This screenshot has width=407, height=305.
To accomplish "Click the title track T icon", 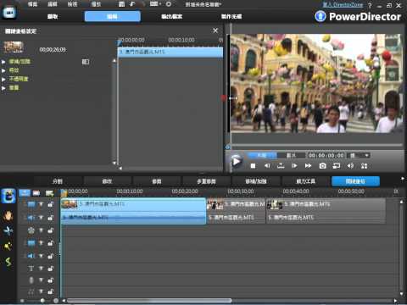I will (x=31, y=269).
